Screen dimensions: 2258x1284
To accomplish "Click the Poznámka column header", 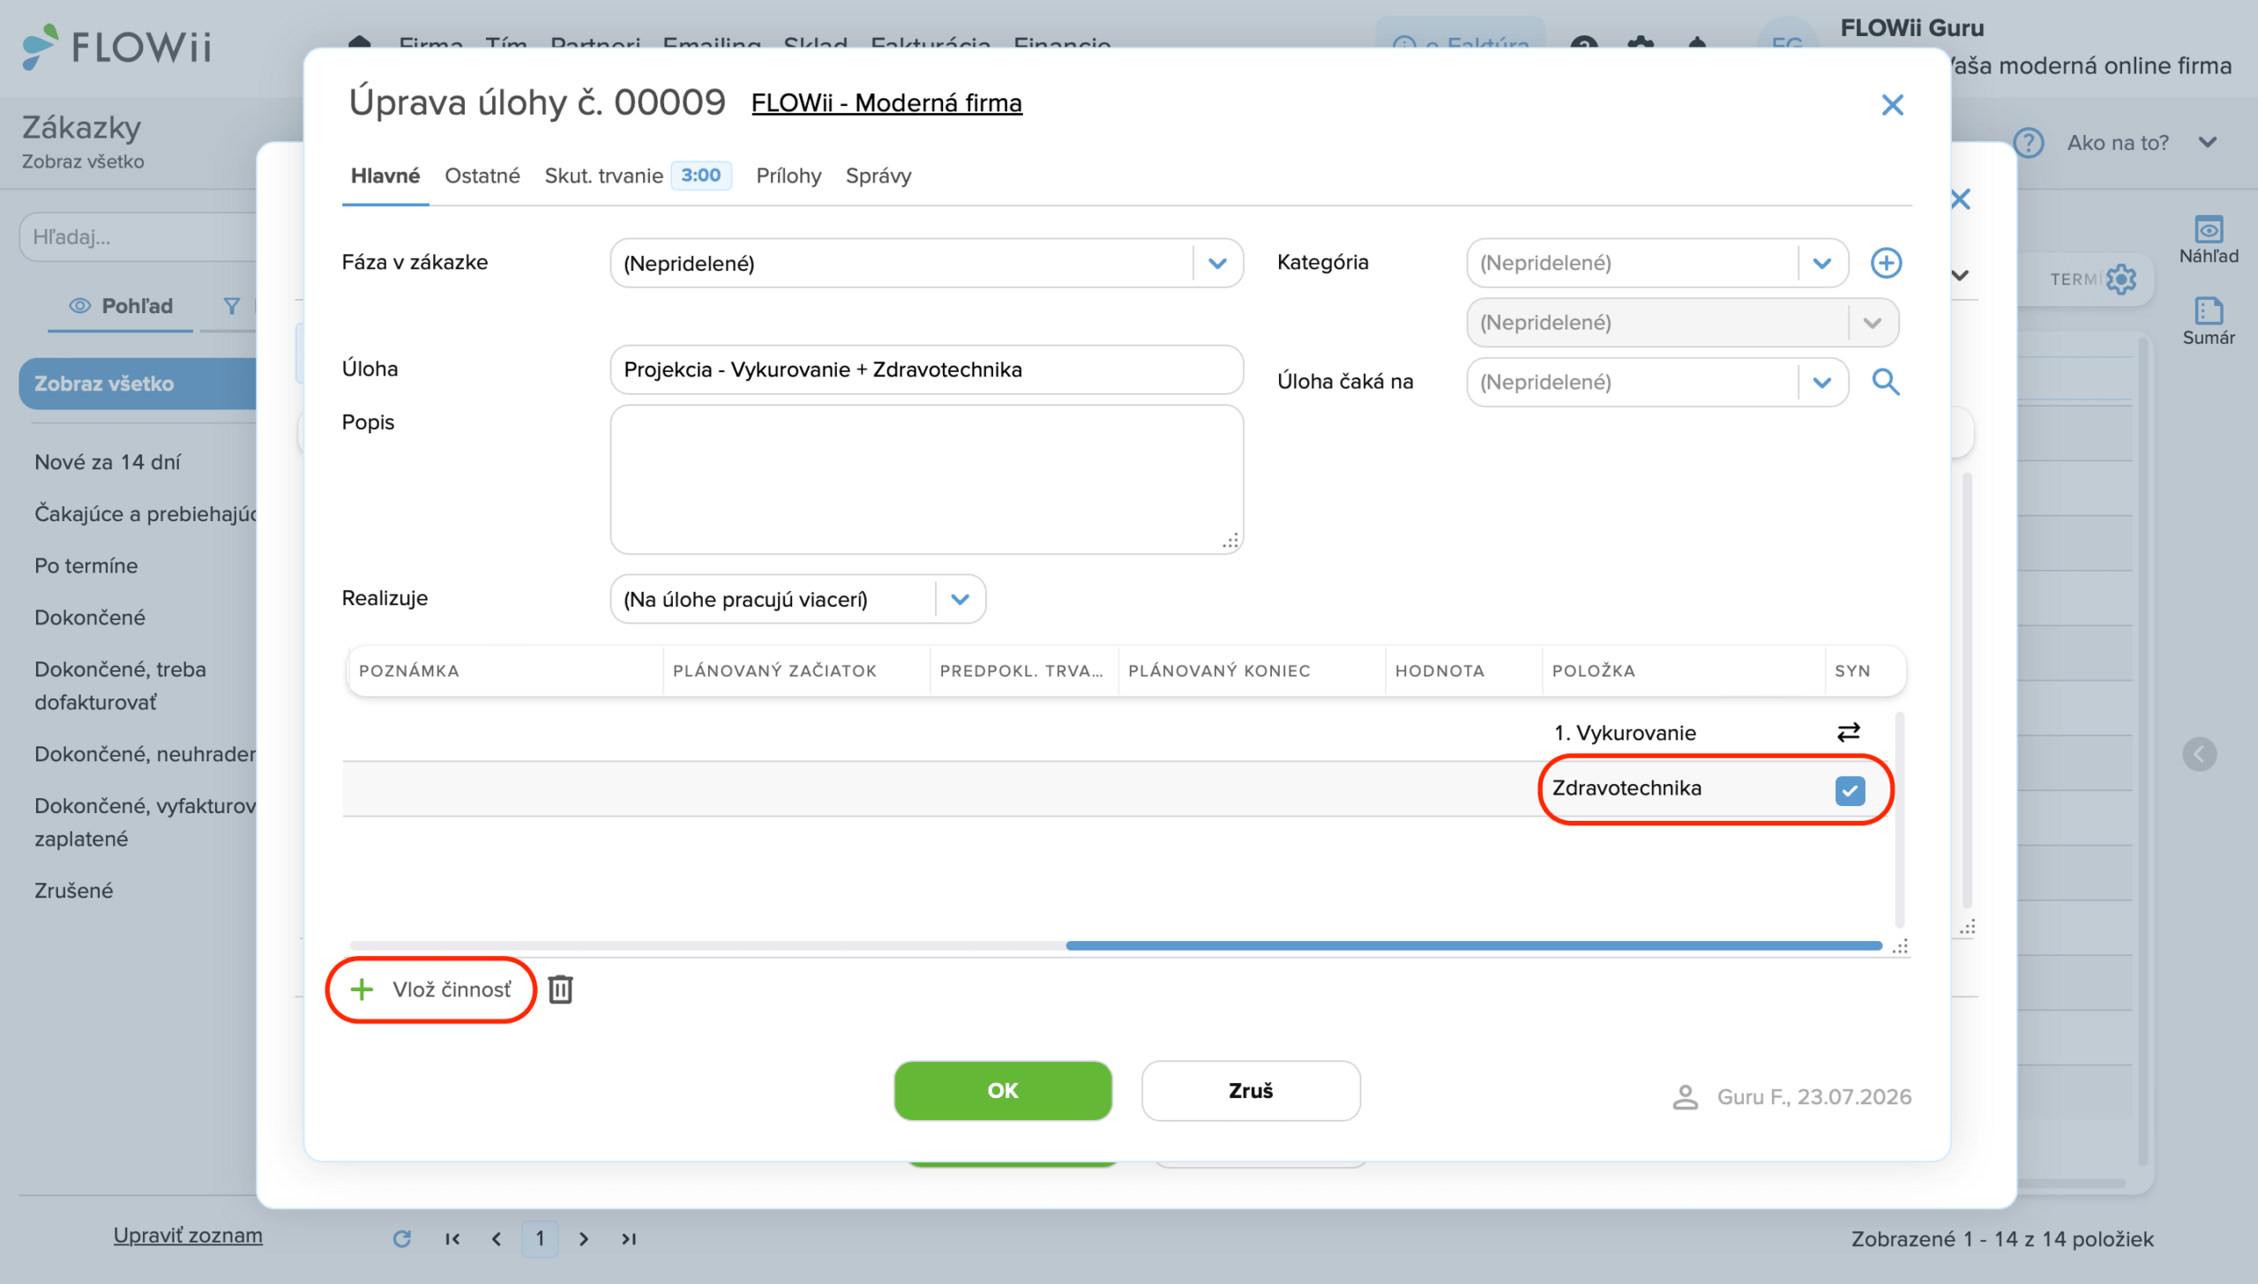I will pos(505,671).
